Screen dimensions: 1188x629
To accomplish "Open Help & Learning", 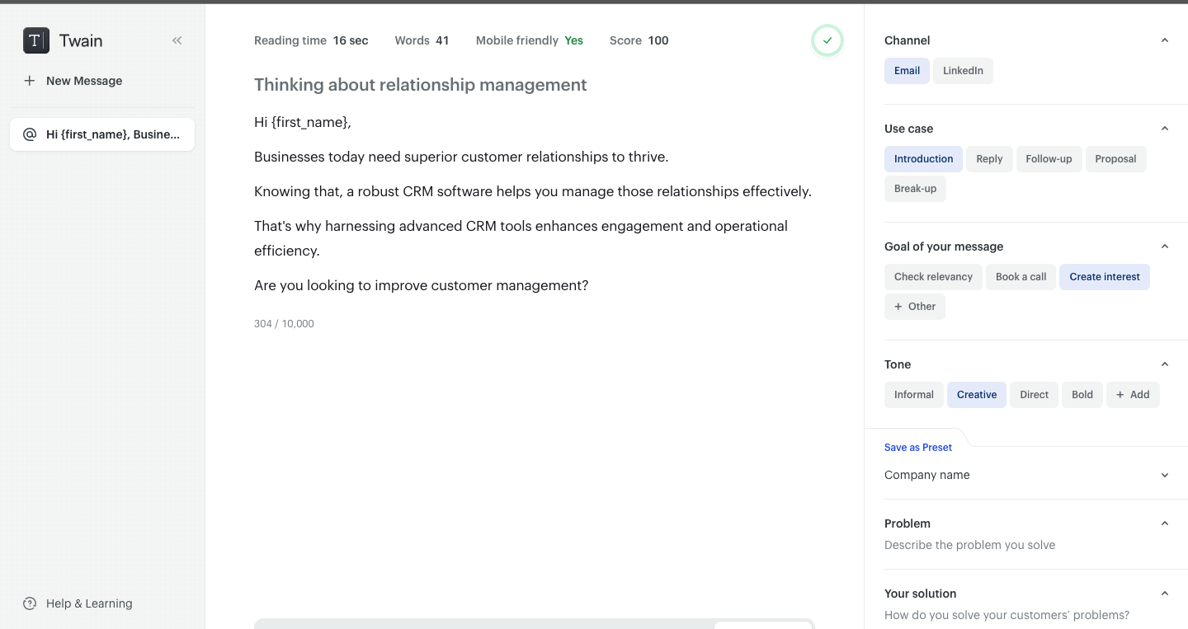I will pyautogui.click(x=89, y=603).
